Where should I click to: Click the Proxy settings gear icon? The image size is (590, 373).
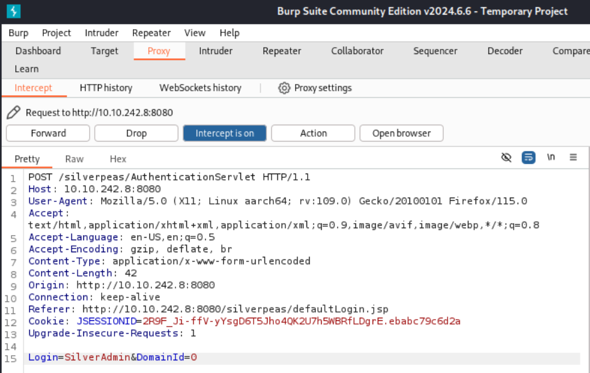(284, 88)
